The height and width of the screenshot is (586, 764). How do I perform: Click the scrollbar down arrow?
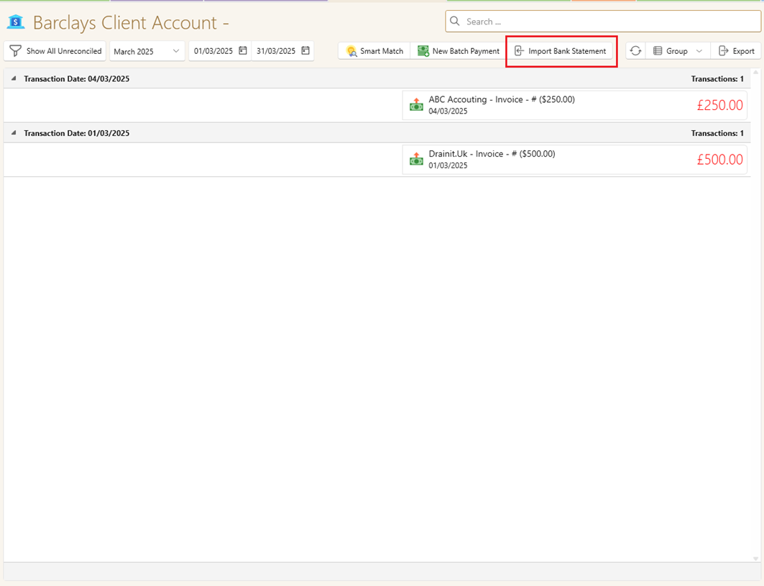pos(755,558)
